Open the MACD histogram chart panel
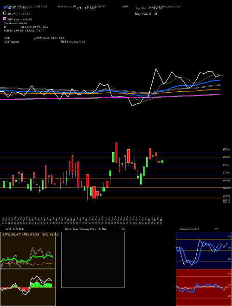This screenshot has width=232, height=306. tap(28, 287)
